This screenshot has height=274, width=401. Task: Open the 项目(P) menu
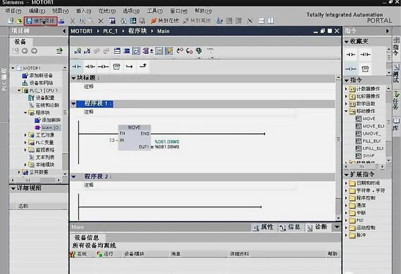pos(13,11)
